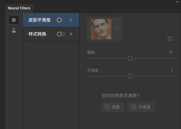The width and height of the screenshot is (181, 129).
Task: Click the 满意 feedback button
Action: pos(113,107)
